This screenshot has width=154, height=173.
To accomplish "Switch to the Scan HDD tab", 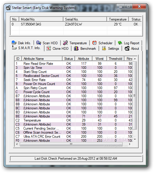I will point(47,43).
